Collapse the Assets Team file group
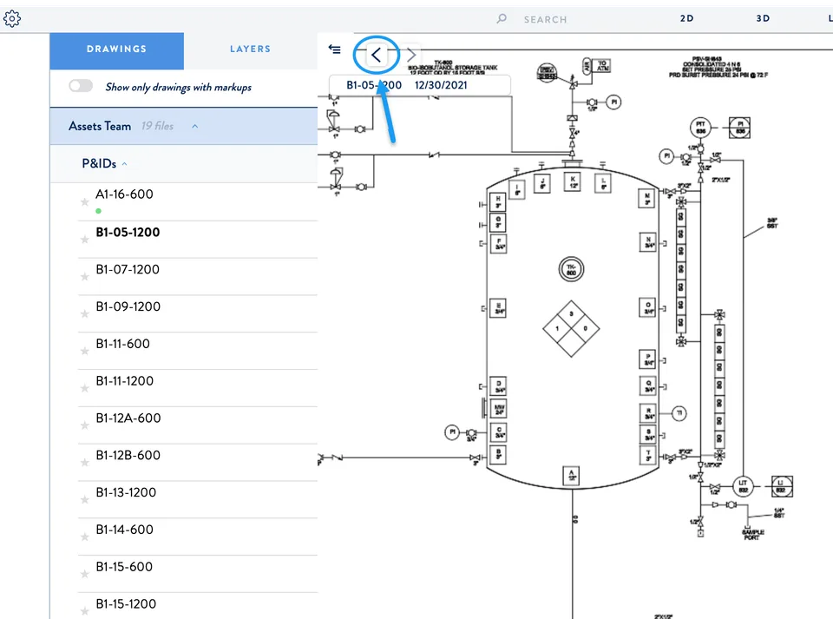 coord(195,127)
